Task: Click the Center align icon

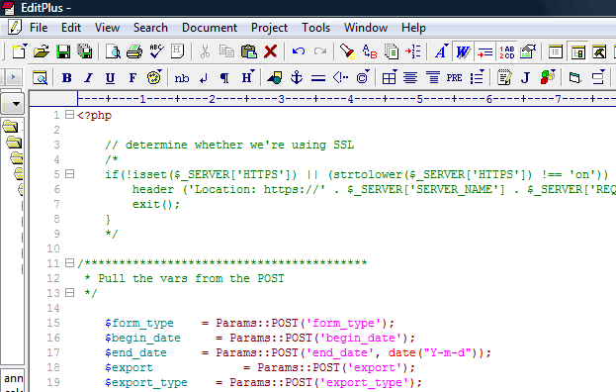Action: tap(410, 78)
